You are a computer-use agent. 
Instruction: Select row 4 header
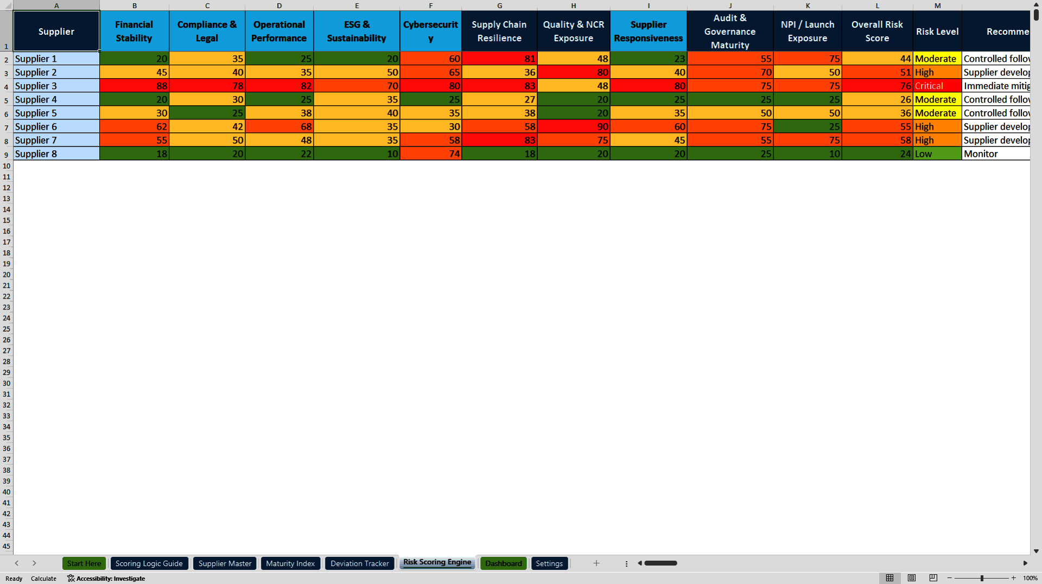pyautogui.click(x=7, y=86)
